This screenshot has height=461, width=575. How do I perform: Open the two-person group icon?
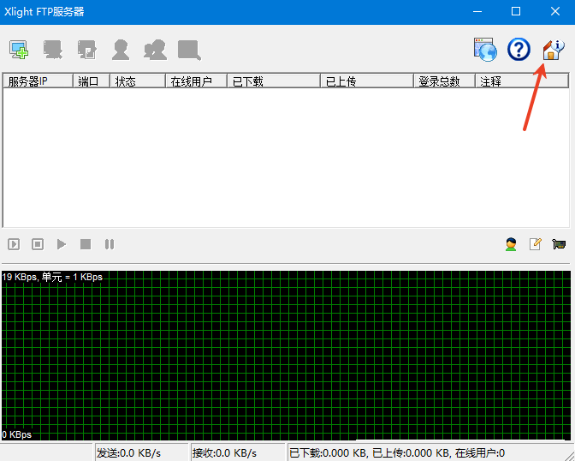155,50
